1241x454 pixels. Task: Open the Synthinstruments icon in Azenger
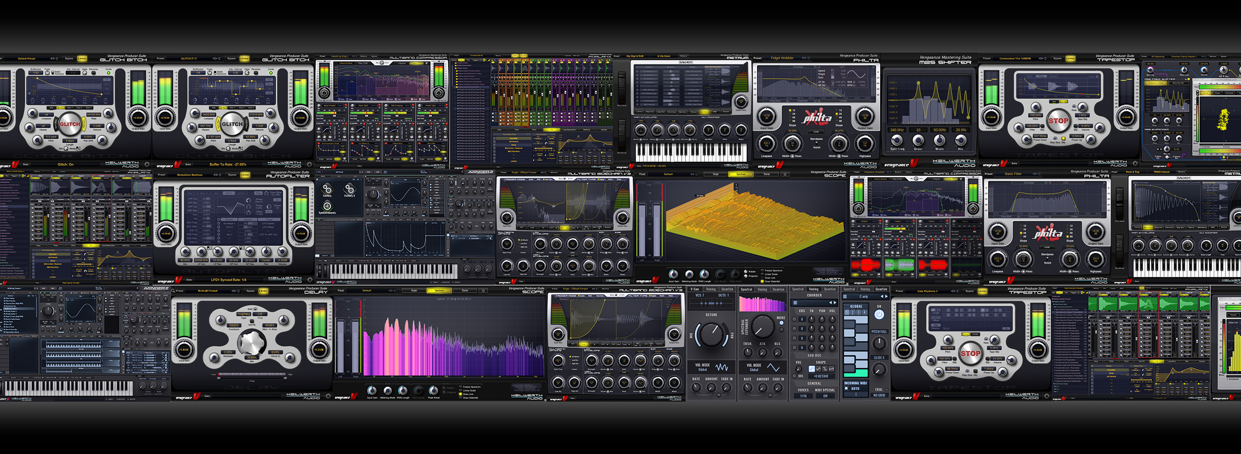[327, 206]
